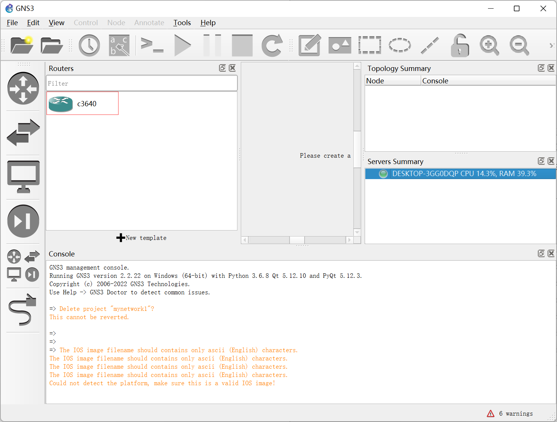Screen dimensions: 557x422
Task: Close the Routers panel
Action: point(233,68)
